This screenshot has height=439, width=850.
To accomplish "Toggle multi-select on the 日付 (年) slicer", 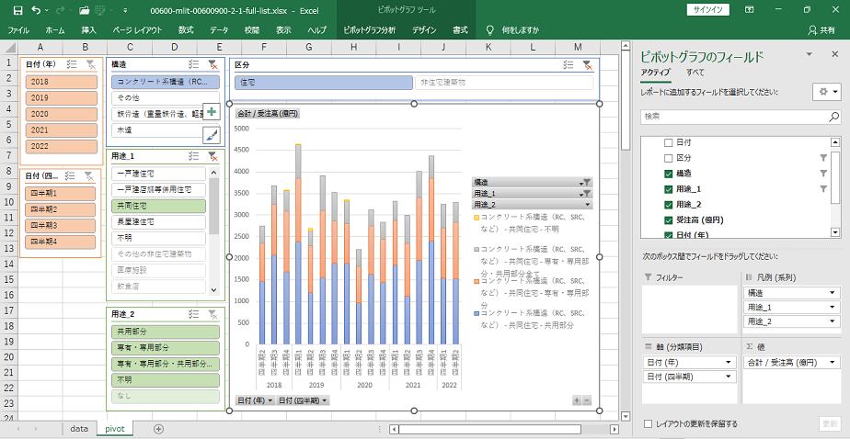I will click(x=73, y=65).
